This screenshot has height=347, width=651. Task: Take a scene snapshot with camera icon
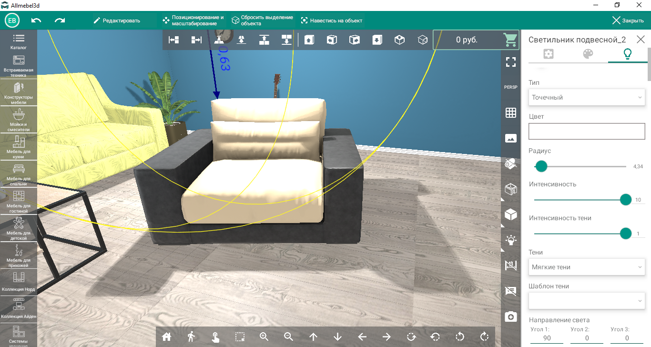(511, 316)
